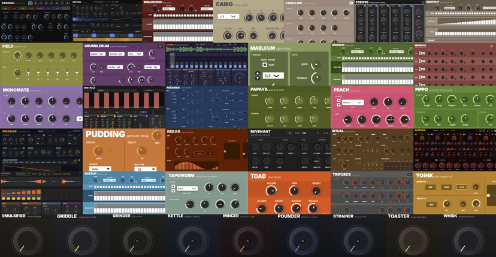Click Peach's pulse knob

pyautogui.click(x=374, y=102)
